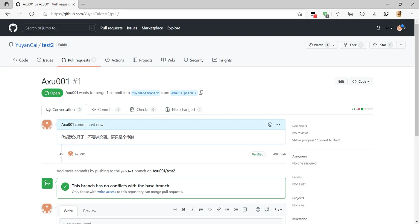The height and width of the screenshot is (224, 419).
Task: Switch to the Preview comment tab
Action: (x=89, y=211)
